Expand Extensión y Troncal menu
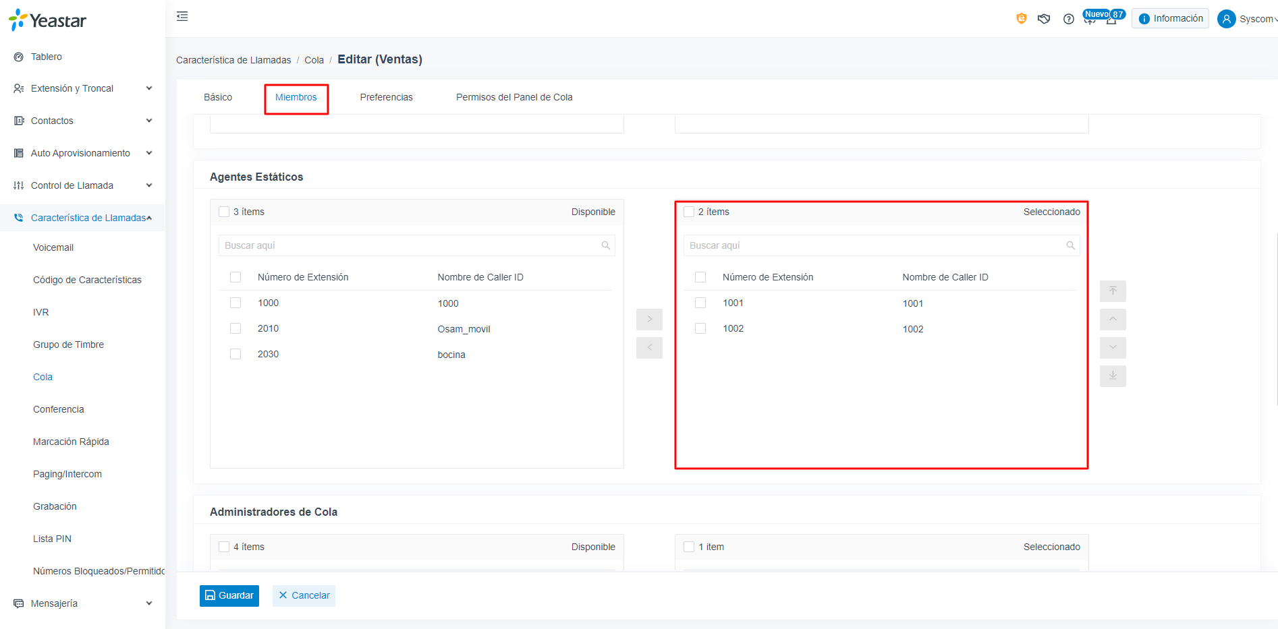Viewport: 1278px width, 629px height. pyautogui.click(x=82, y=88)
